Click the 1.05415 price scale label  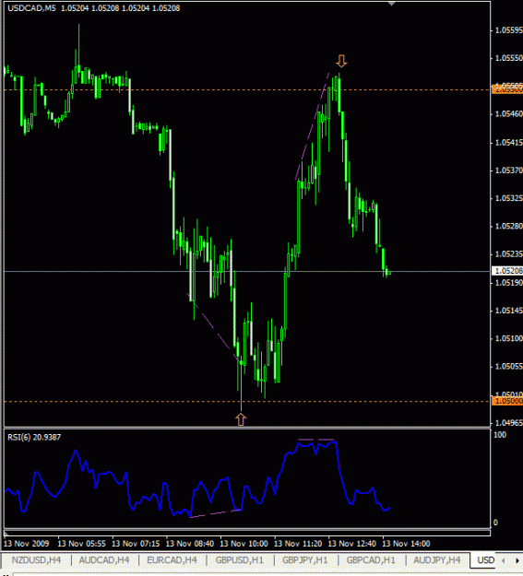point(508,142)
